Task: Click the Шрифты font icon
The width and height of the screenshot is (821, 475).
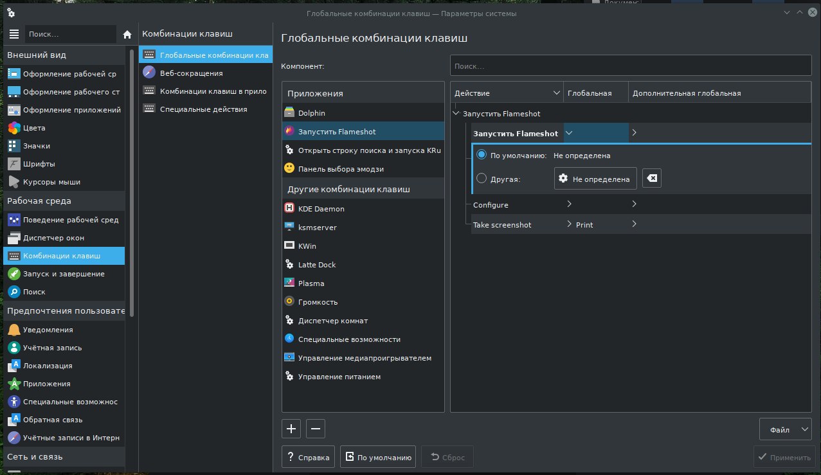Action: [14, 164]
